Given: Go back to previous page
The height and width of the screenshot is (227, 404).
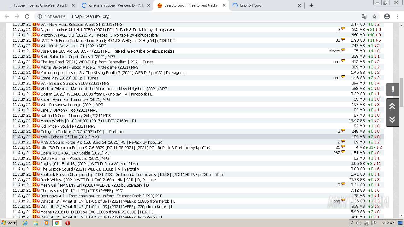Looking at the screenshot, I should 7,16.
